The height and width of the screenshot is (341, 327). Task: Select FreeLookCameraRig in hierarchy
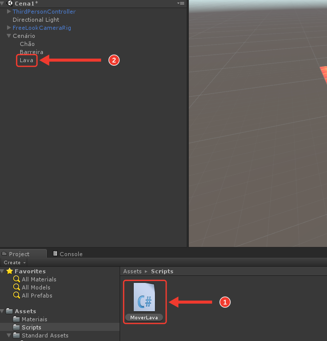(x=42, y=28)
